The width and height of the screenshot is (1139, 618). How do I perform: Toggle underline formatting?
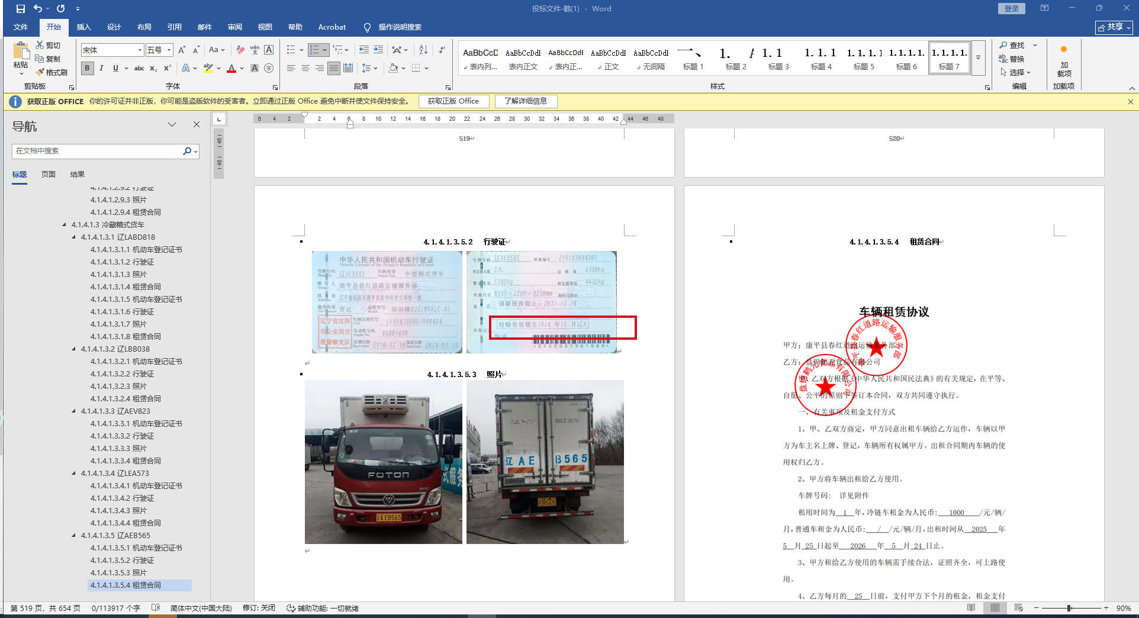[115, 68]
